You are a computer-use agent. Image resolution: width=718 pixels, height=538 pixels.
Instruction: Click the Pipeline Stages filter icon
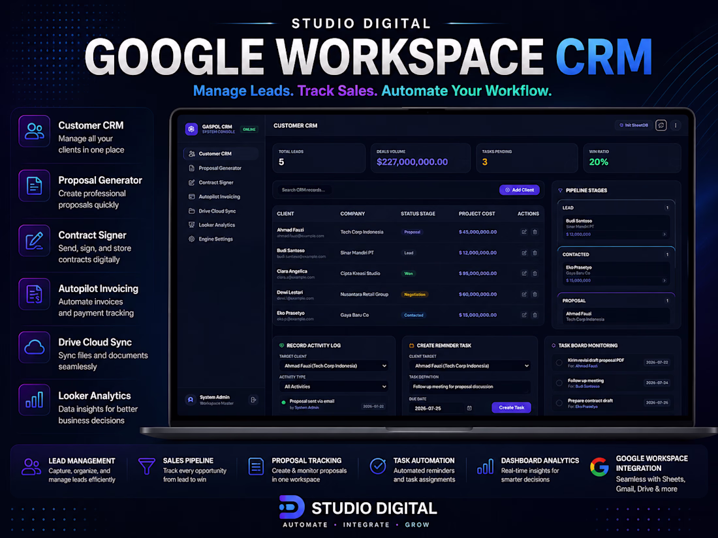click(560, 190)
